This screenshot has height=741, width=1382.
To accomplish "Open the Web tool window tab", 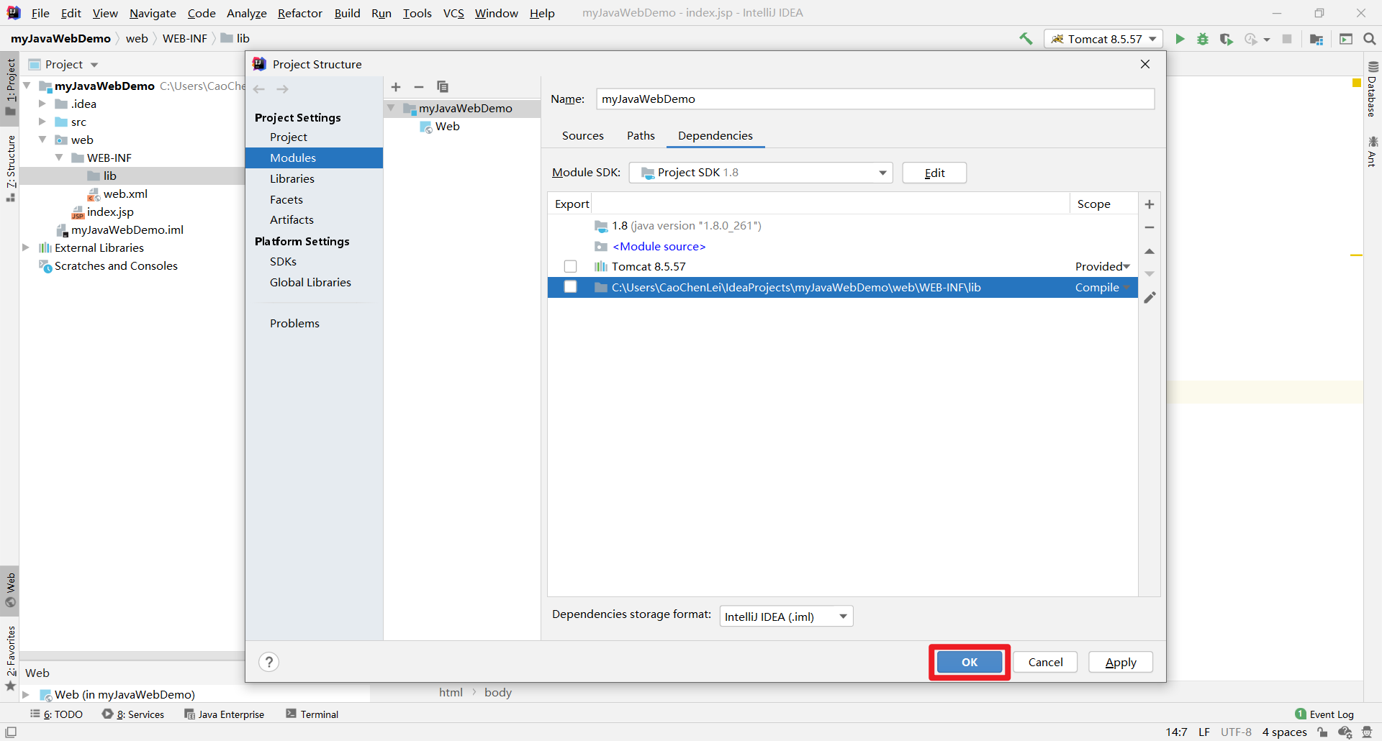I will (10, 591).
